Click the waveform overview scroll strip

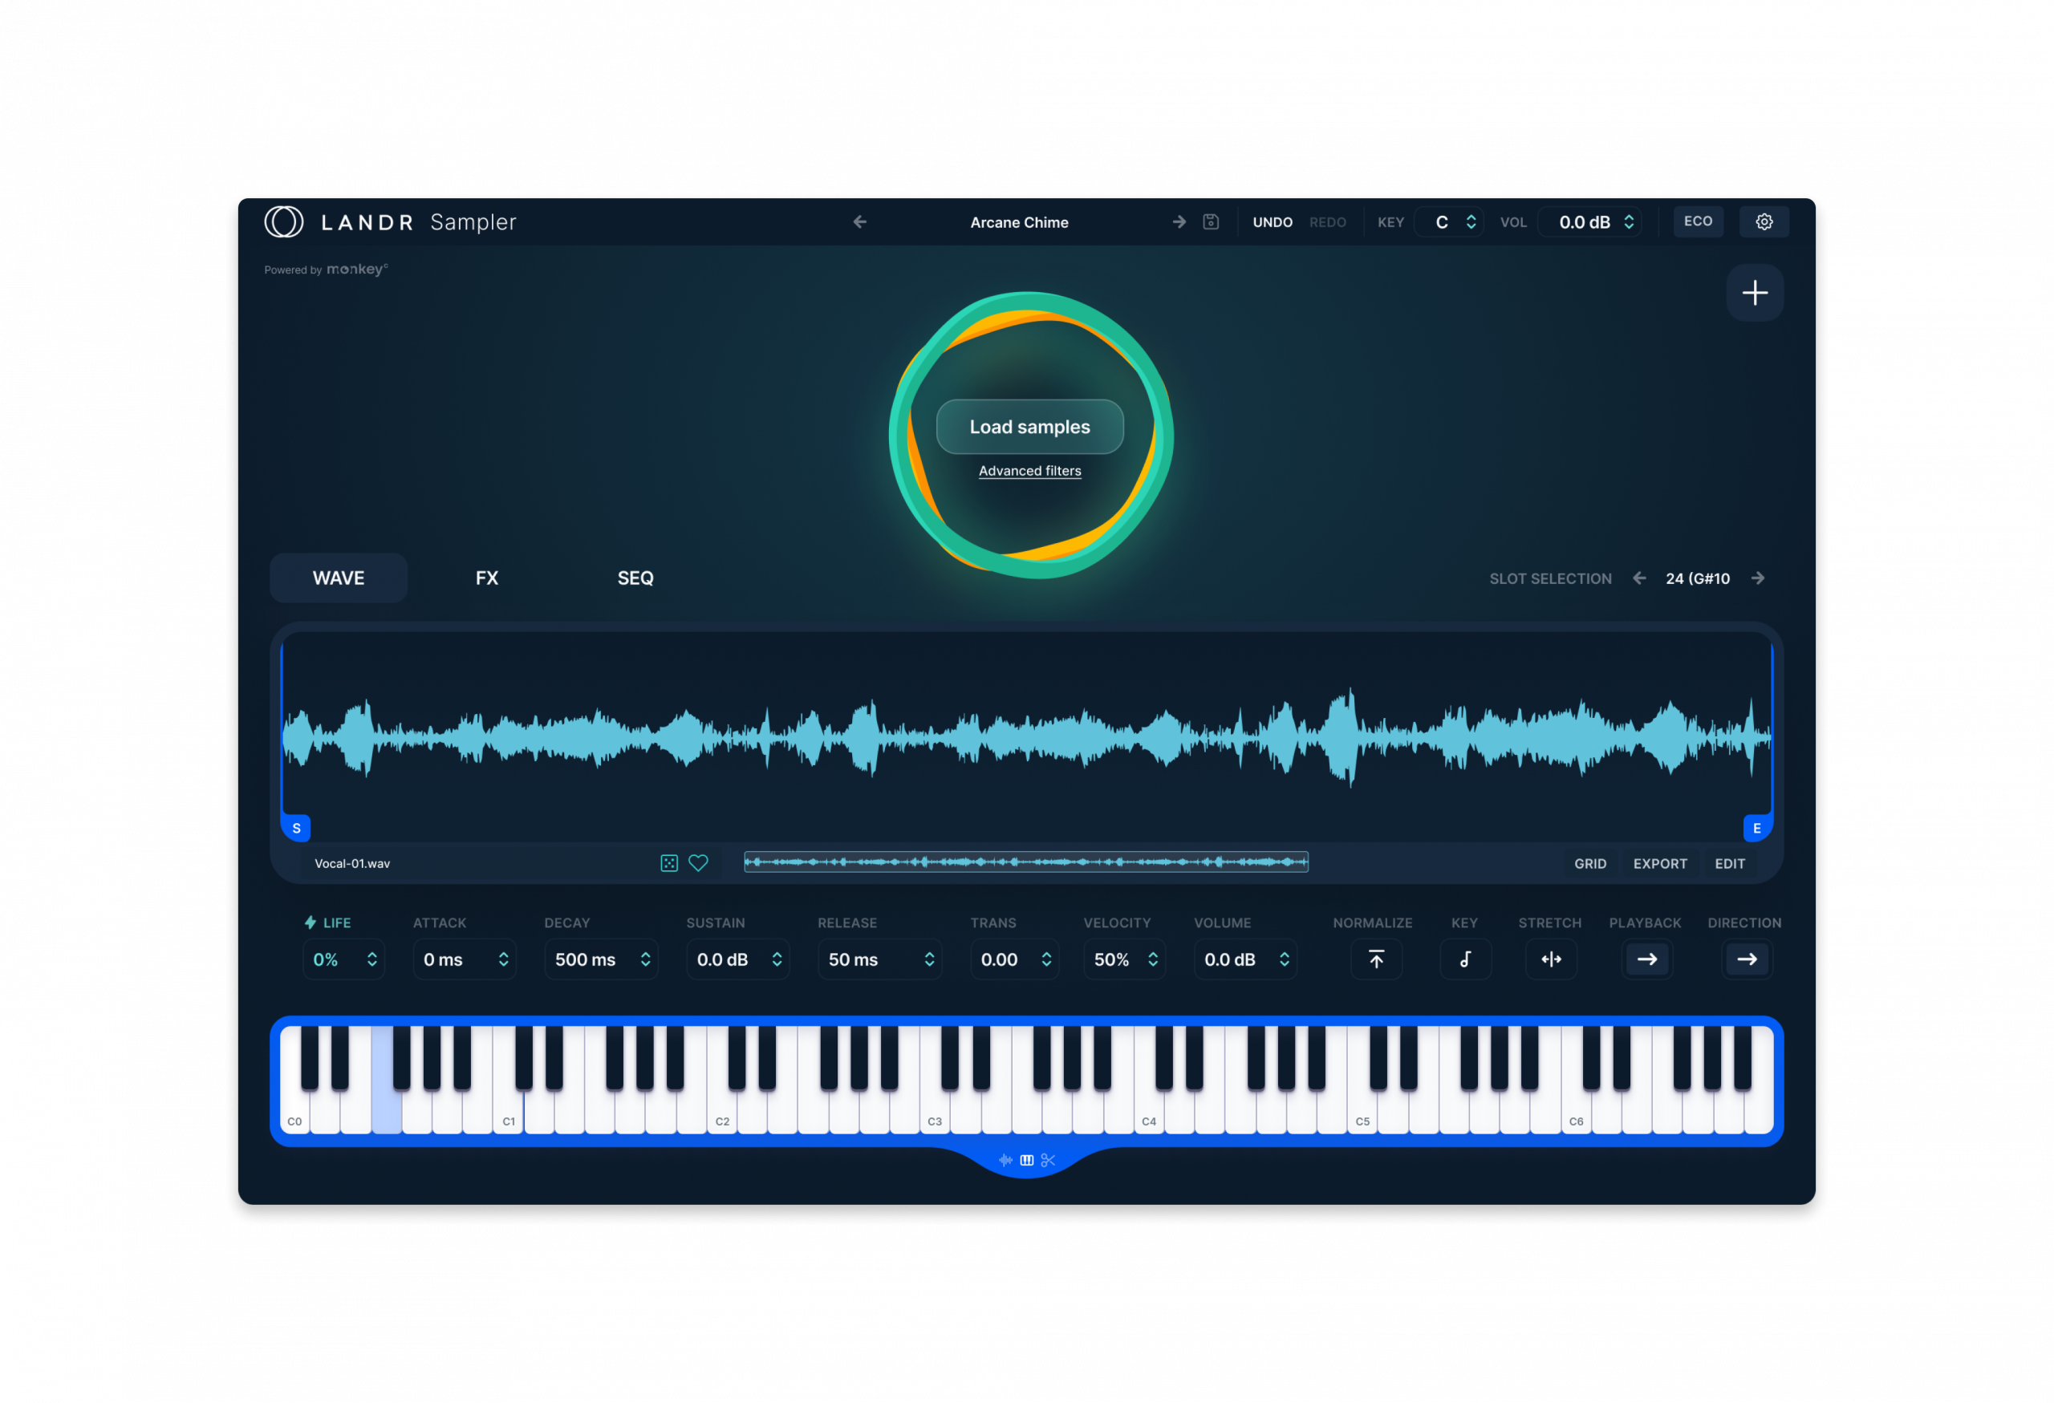1025,862
